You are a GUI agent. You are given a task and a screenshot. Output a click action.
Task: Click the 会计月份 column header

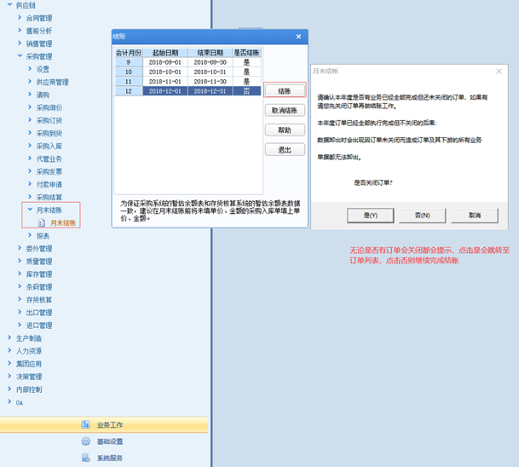click(129, 53)
